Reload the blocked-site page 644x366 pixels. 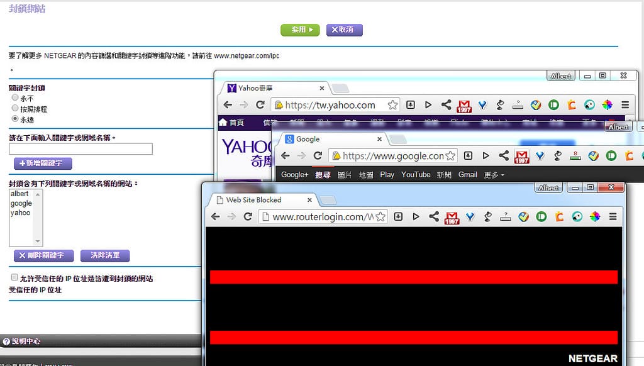pos(248,216)
